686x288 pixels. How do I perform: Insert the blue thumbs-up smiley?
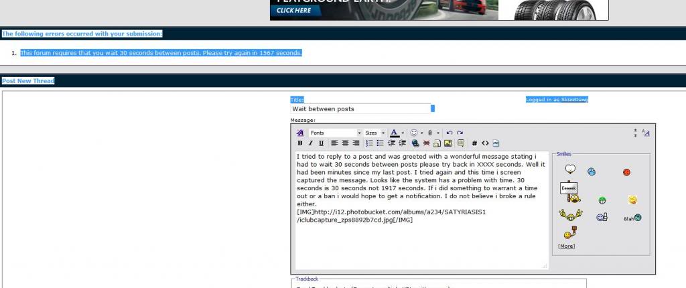pyautogui.click(x=602, y=217)
